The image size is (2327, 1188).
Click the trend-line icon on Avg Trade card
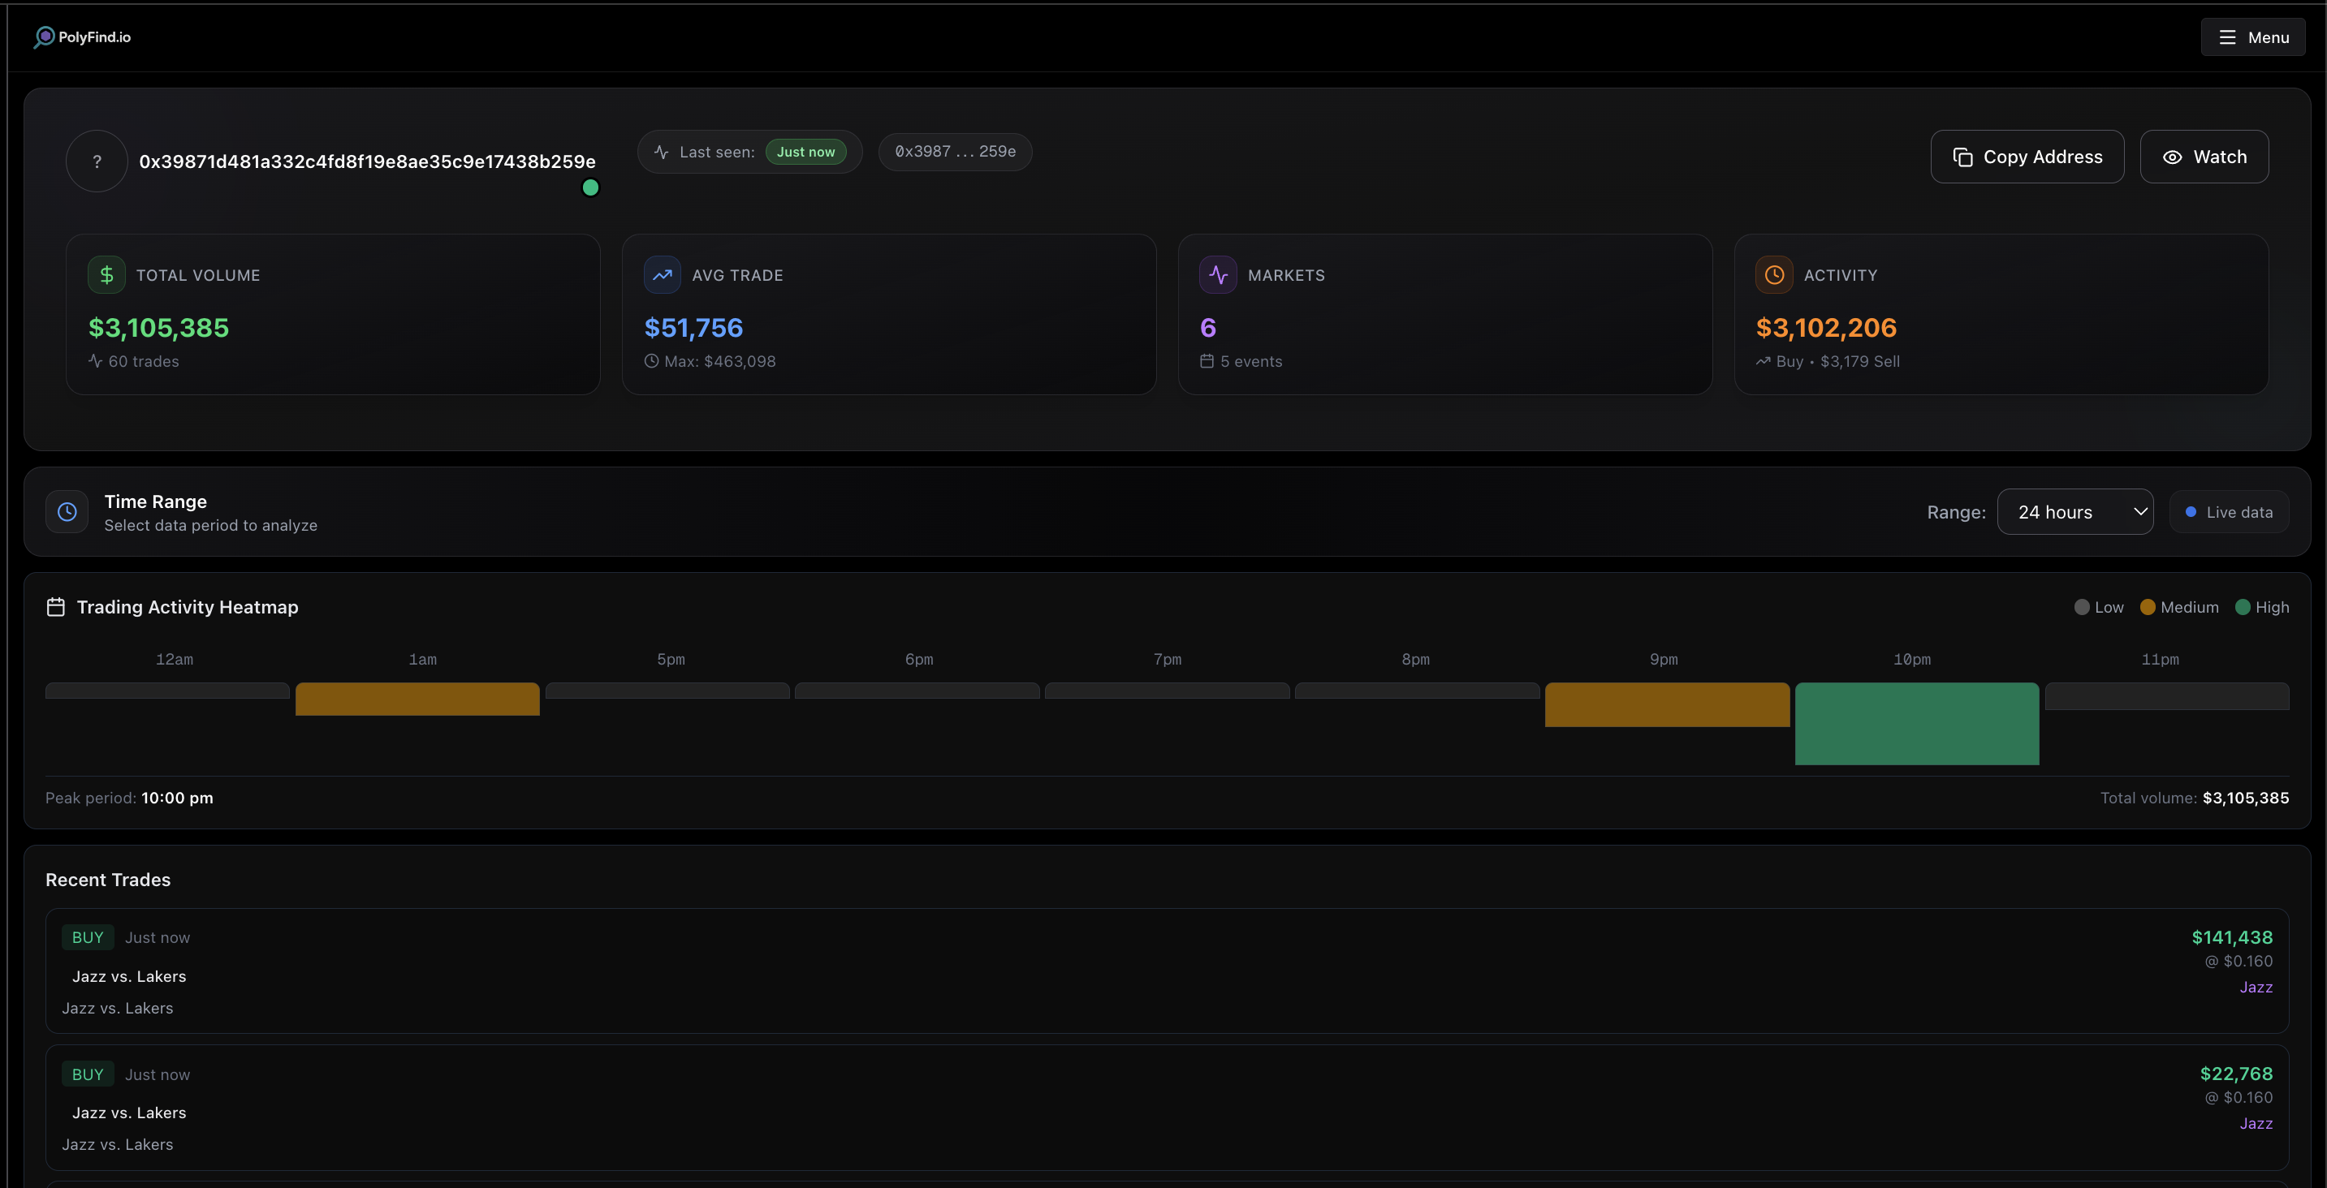click(663, 274)
